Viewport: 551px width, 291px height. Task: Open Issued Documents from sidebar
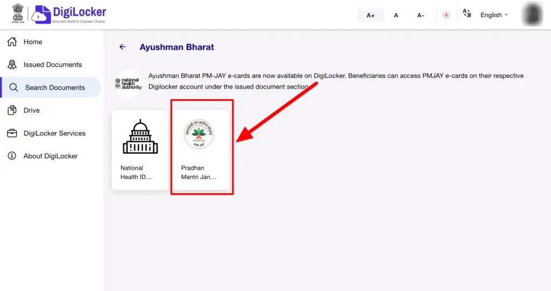click(53, 64)
